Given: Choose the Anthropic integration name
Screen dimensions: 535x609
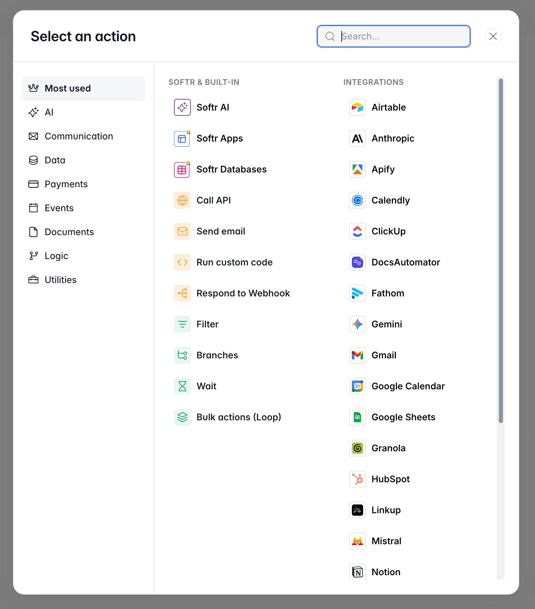Looking at the screenshot, I should (393, 138).
